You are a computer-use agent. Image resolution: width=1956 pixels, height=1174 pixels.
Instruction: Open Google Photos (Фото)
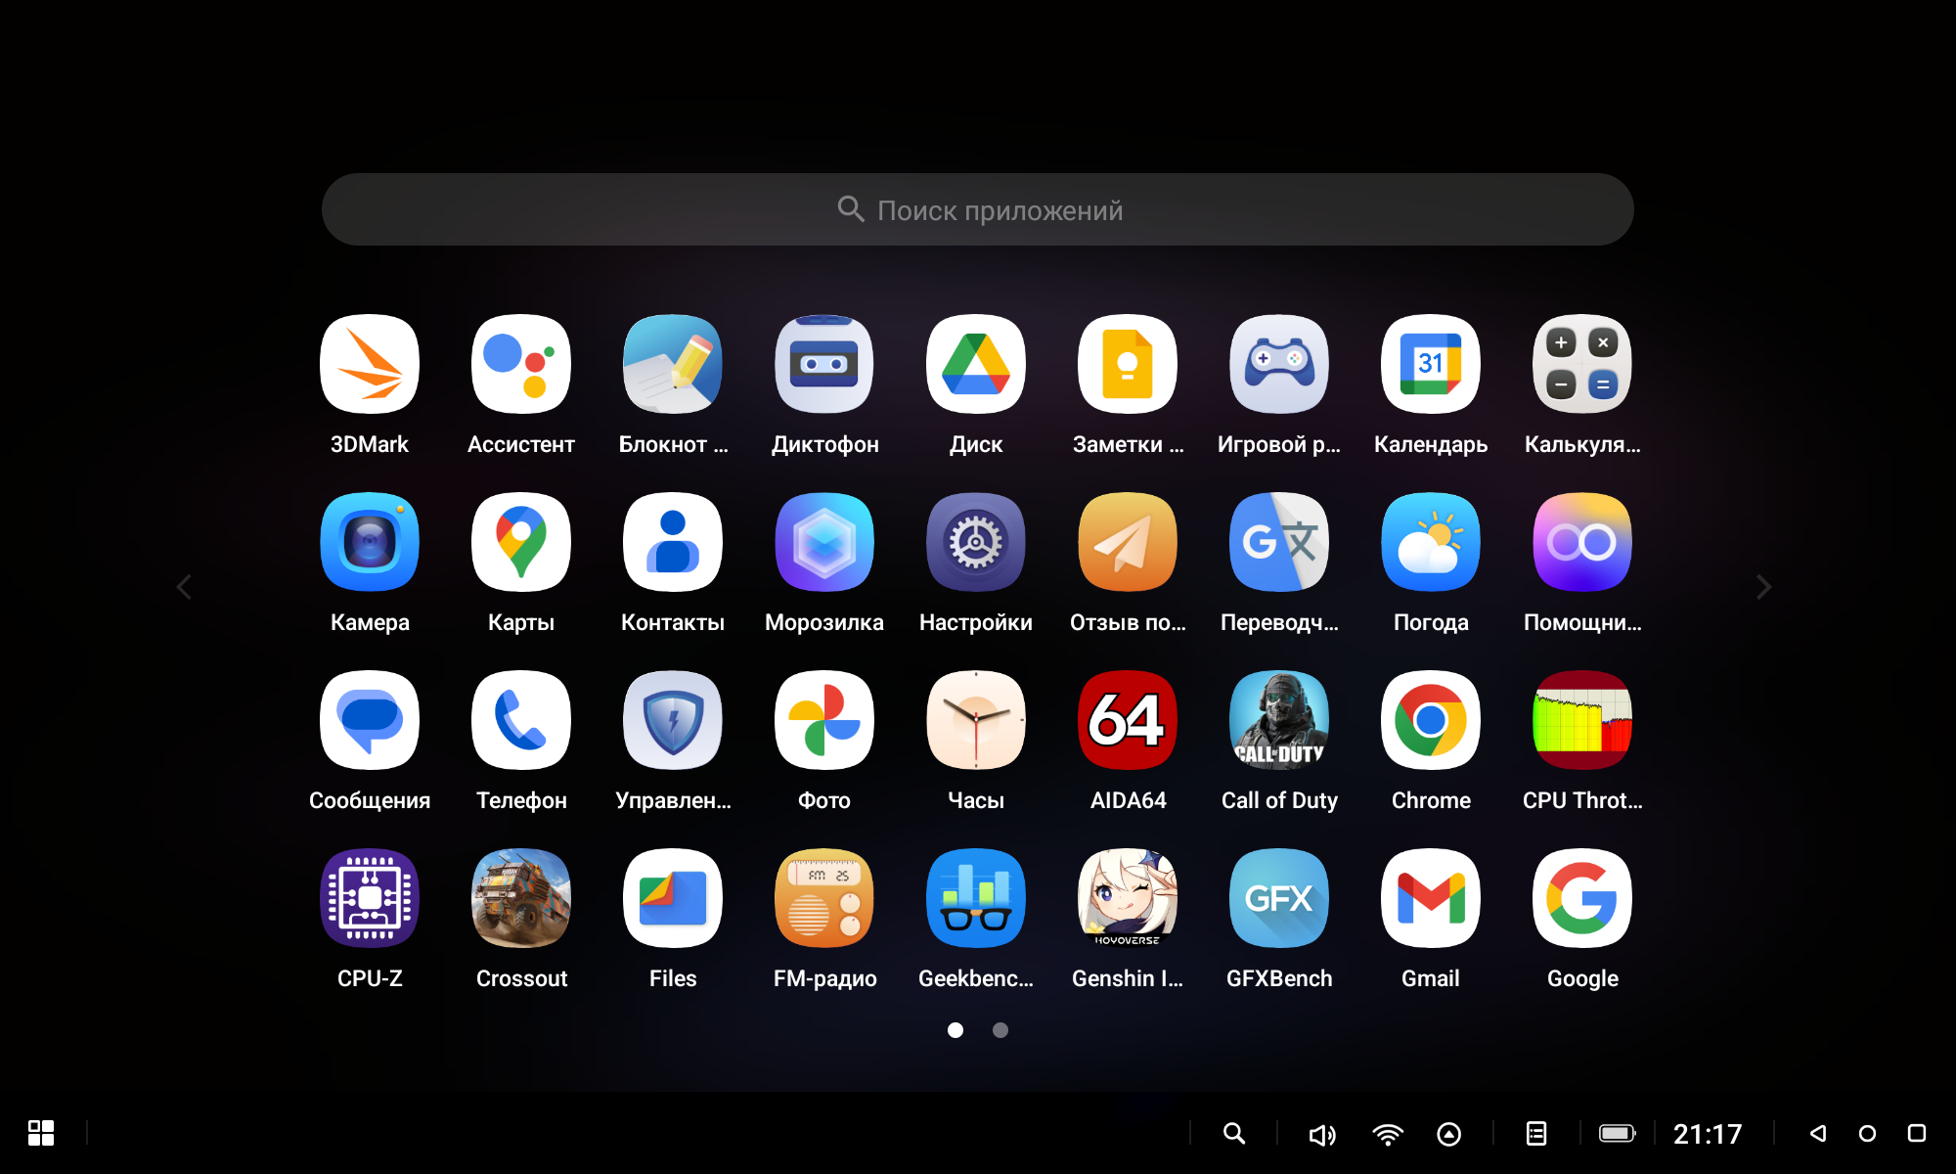tap(824, 720)
